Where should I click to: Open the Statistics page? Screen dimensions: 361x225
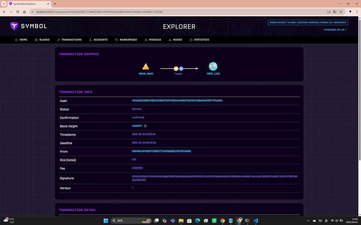click(x=199, y=40)
